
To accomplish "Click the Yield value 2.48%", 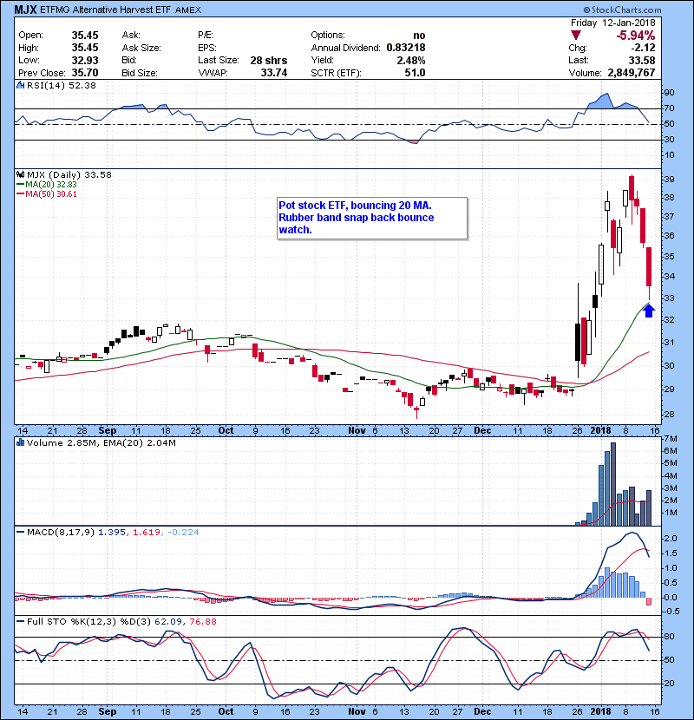I will pos(411,60).
